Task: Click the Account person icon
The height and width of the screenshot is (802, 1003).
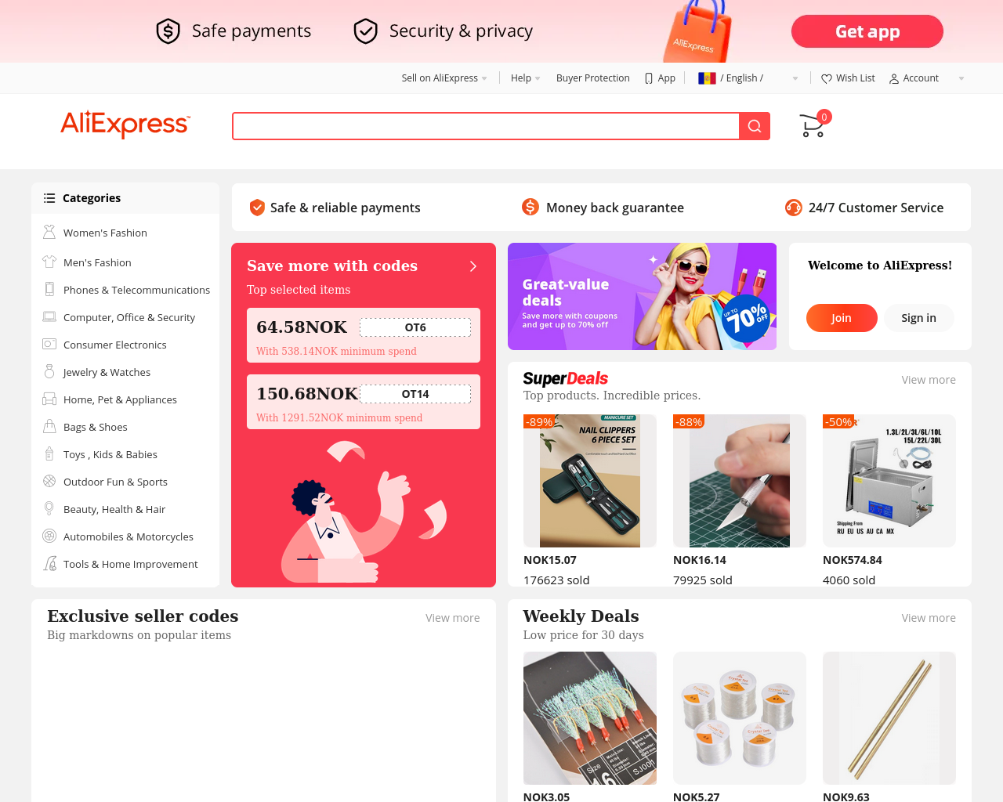Action: pyautogui.click(x=894, y=78)
